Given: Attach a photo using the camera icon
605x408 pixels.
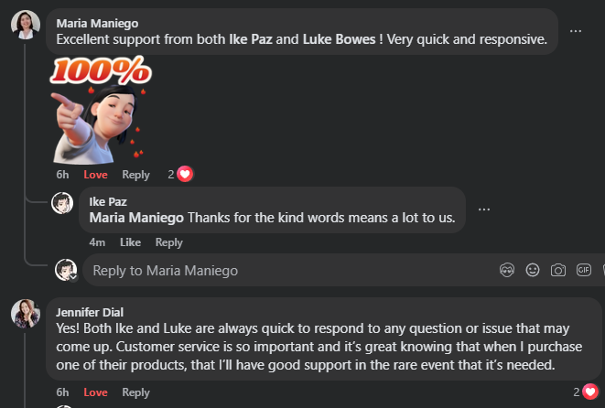Looking at the screenshot, I should click(558, 270).
